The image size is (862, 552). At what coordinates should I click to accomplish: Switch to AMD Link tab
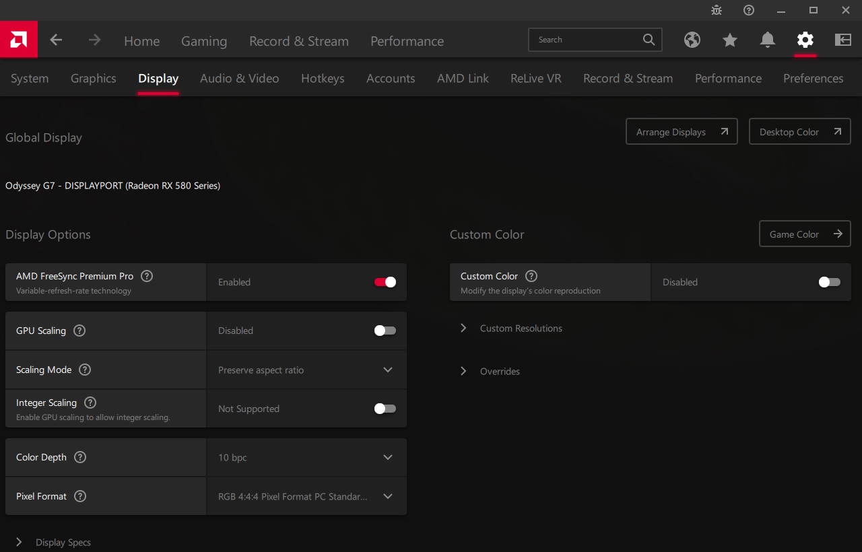pos(463,78)
